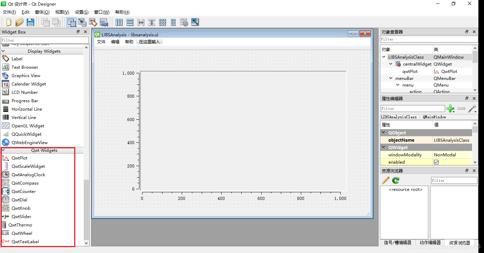Viewport: 484px width, 253px height.
Task: Click the 在这里输入 form menu placeholder
Action: pyautogui.click(x=150, y=42)
